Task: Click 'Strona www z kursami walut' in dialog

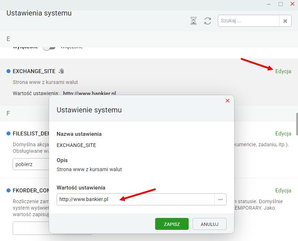Action: coord(89,169)
